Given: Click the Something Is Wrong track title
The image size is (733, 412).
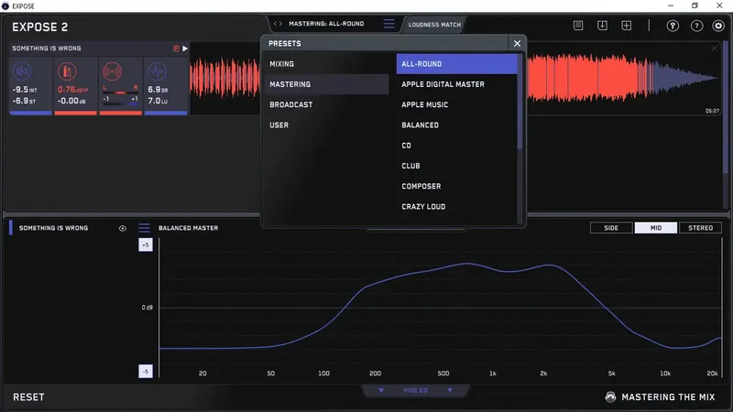Looking at the screenshot, I should [x=47, y=49].
